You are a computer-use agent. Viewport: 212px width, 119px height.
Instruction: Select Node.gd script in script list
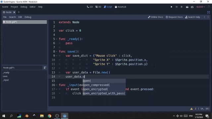coord(25,22)
